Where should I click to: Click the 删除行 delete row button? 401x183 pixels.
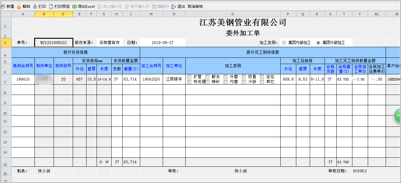tap(160, 6)
